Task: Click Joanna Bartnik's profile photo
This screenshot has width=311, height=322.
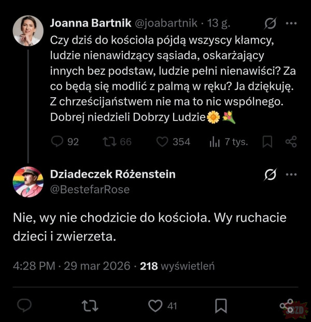Action: (x=27, y=30)
